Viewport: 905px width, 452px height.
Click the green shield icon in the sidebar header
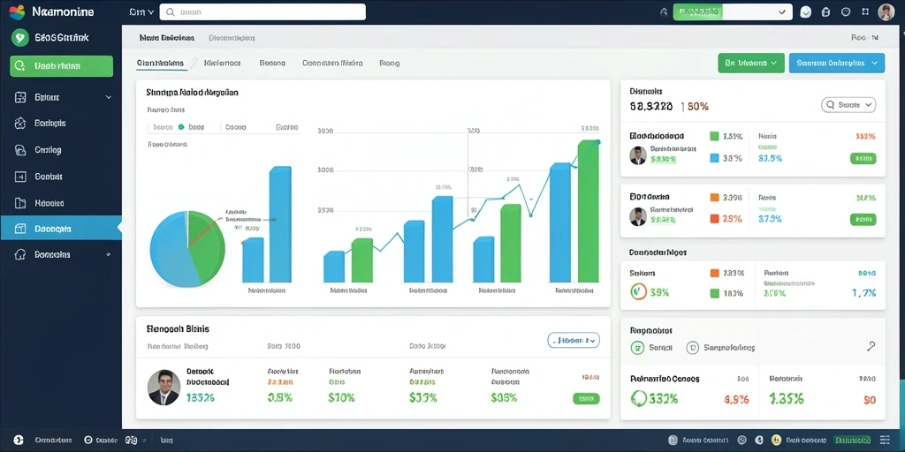tap(19, 38)
